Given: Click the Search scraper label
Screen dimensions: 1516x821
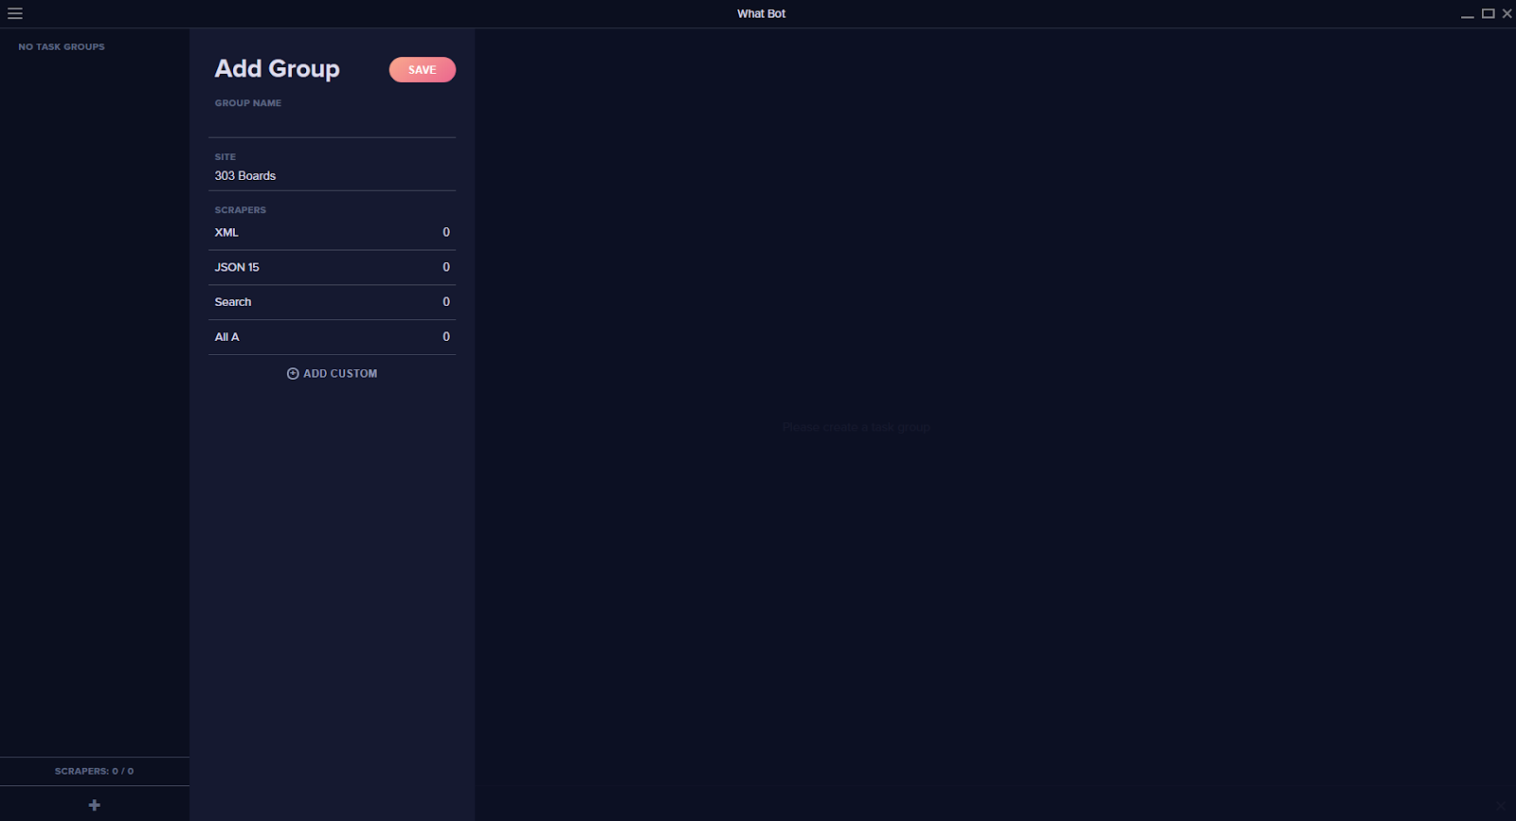Looking at the screenshot, I should point(233,302).
